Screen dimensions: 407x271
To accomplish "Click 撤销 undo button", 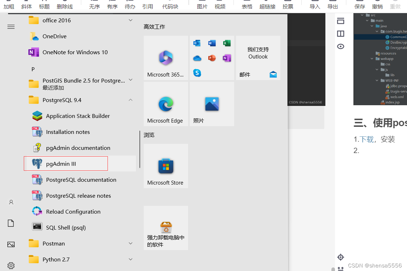I will (x=378, y=6).
